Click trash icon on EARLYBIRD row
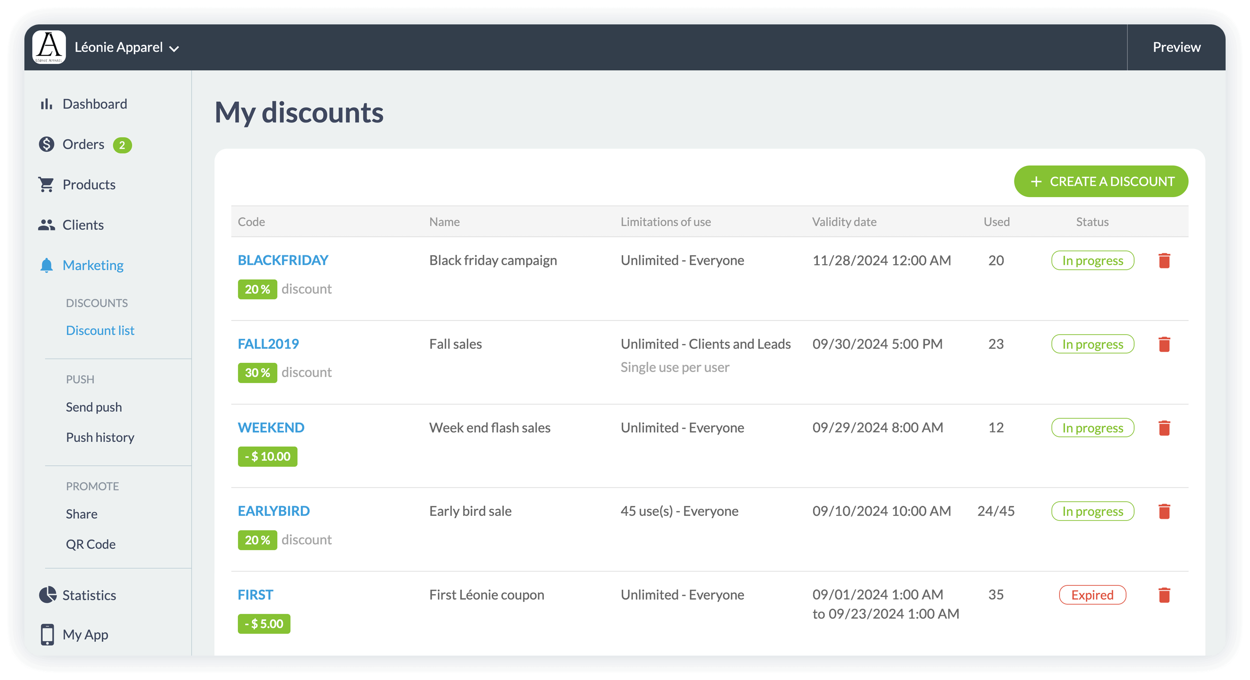The image size is (1250, 680). [x=1164, y=511]
